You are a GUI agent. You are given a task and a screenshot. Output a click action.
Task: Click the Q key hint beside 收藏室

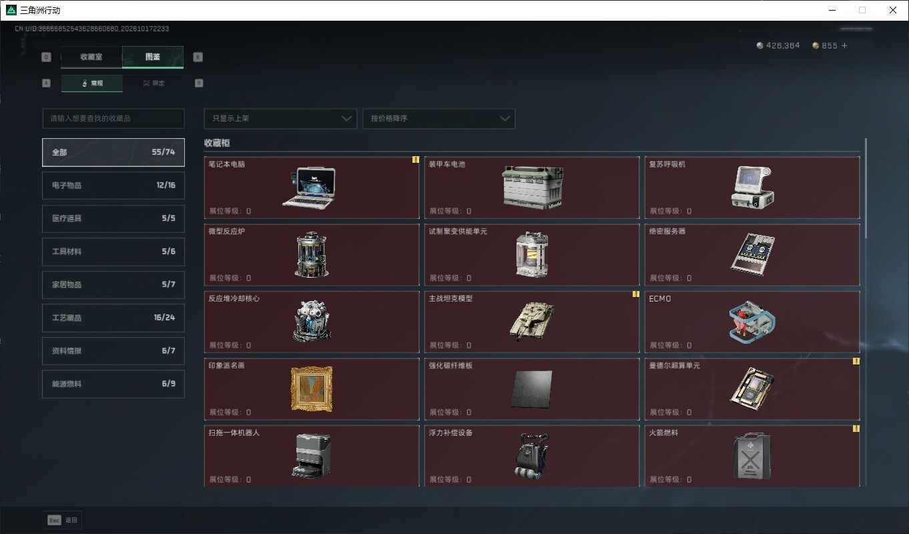46,57
